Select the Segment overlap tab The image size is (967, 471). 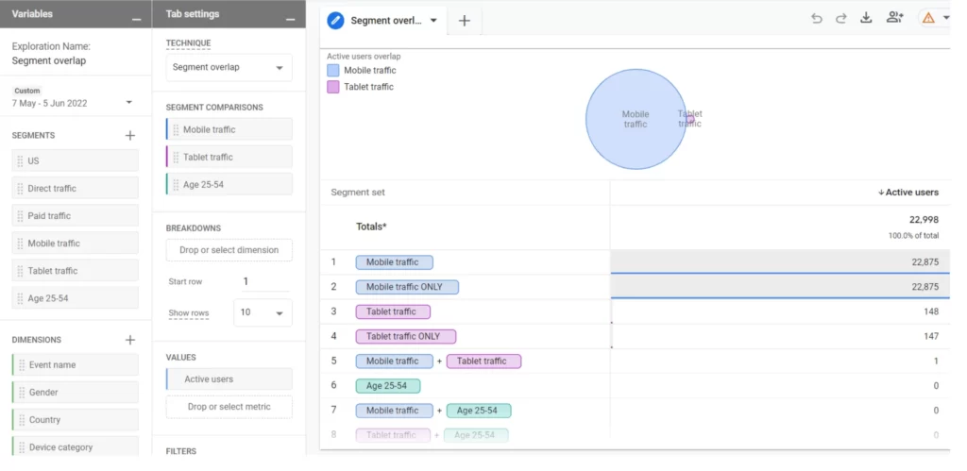click(382, 20)
